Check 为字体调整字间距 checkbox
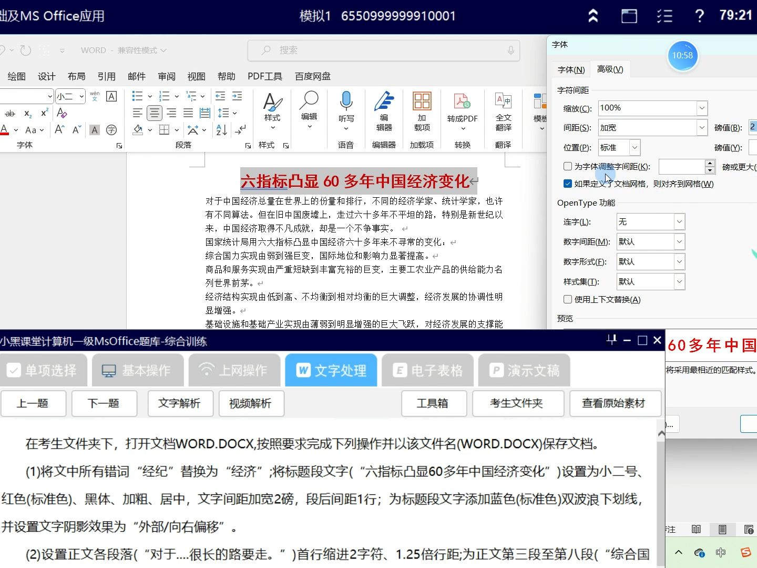The width and height of the screenshot is (757, 568). tap(568, 166)
